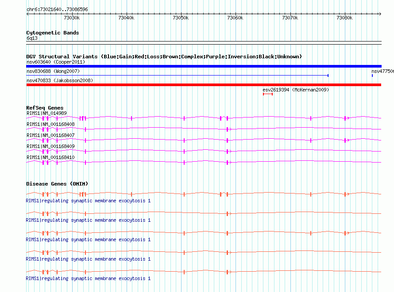This screenshot has width=394, height=292.
Task: Click the left arrow of the ruler
Action: [27, 14]
